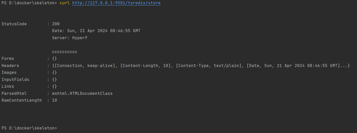Click the StatusCode label
Image resolution: width=357 pixels, height=133 pixels.
click(x=14, y=24)
